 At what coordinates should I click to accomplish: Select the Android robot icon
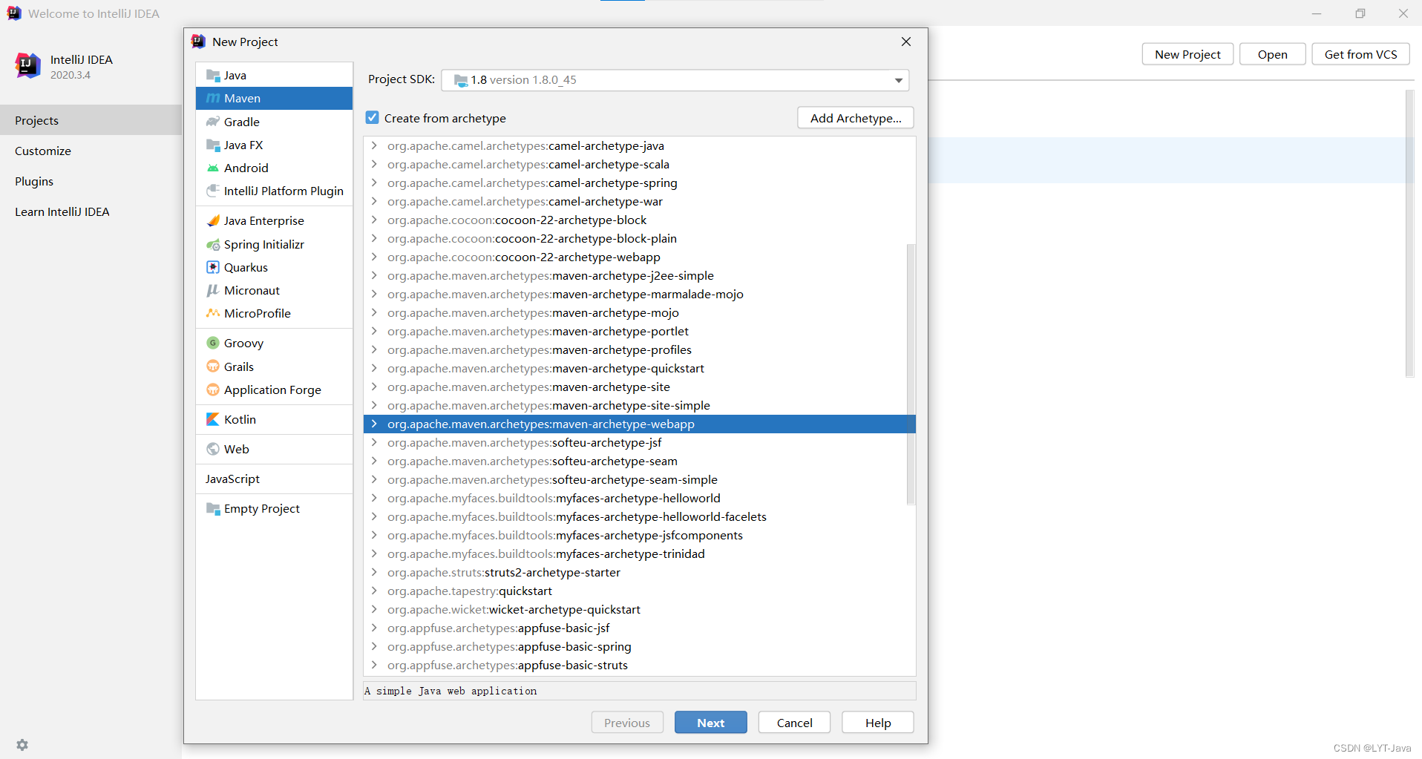(213, 168)
